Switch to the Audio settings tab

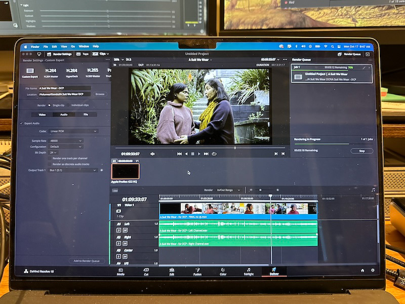pyautogui.click(x=64, y=115)
